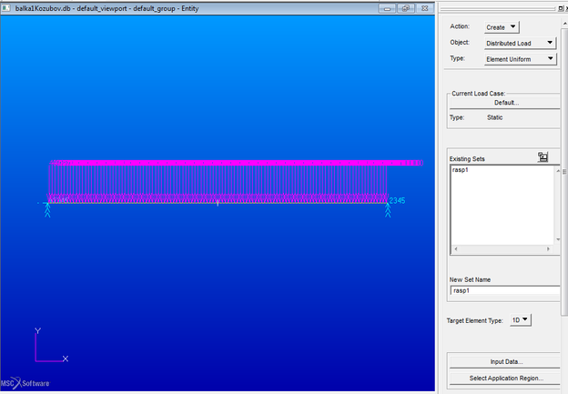Click the viewport window icon in title bar
The image size is (568, 394).
click(7, 7)
